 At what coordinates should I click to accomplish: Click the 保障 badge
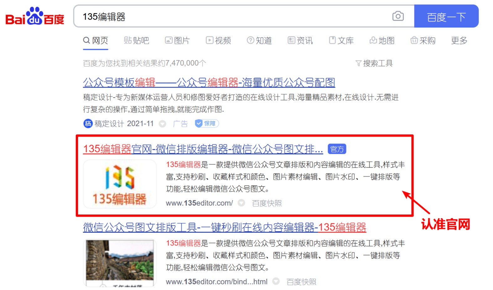(x=207, y=123)
